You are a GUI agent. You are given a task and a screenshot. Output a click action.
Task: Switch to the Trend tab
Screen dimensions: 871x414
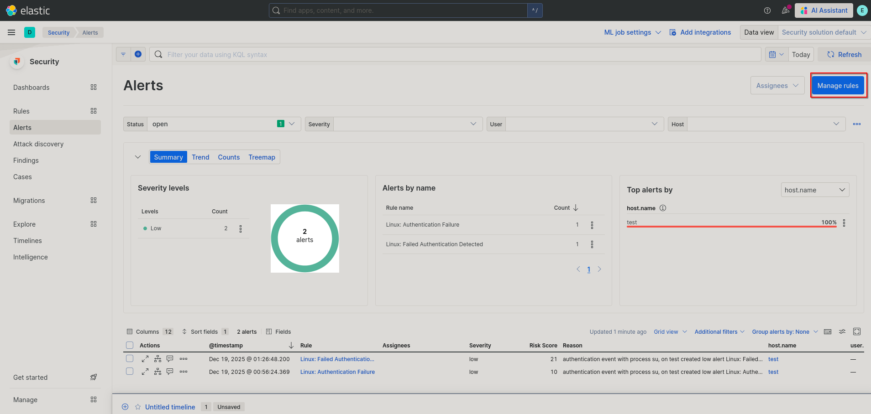(x=200, y=157)
